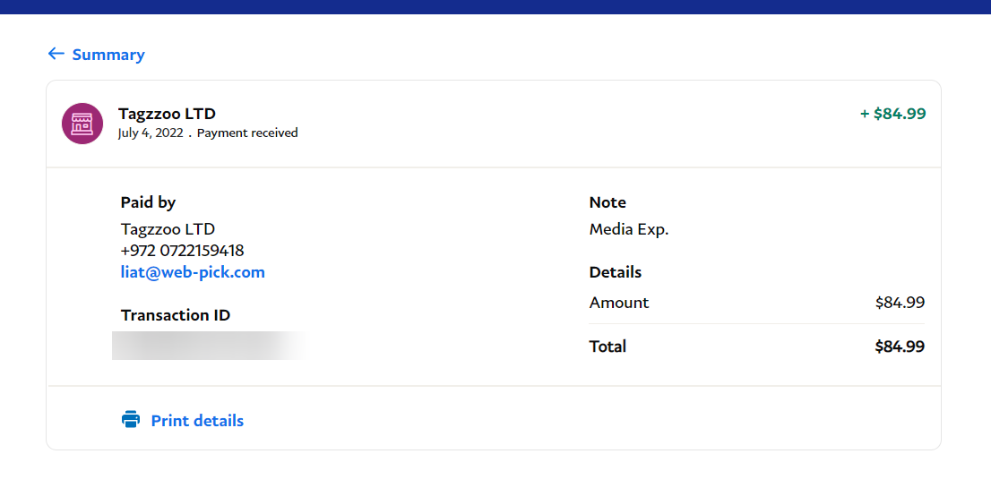Open the liat@web-pick.com email link
Screen dimensions: 991x488
(193, 272)
